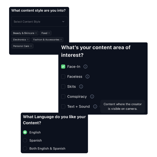Select the English radio button
The height and width of the screenshot is (157, 157).
25,132
